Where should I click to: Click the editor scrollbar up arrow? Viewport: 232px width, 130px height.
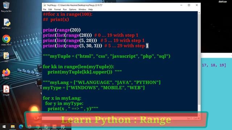199,13
